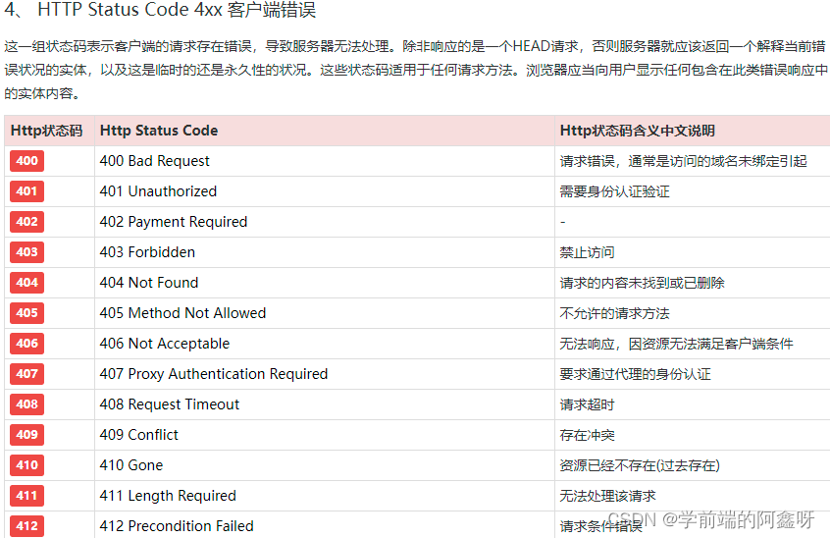Click the description '请求的内容未找到或已删除'
The image size is (830, 538).
coord(642,284)
